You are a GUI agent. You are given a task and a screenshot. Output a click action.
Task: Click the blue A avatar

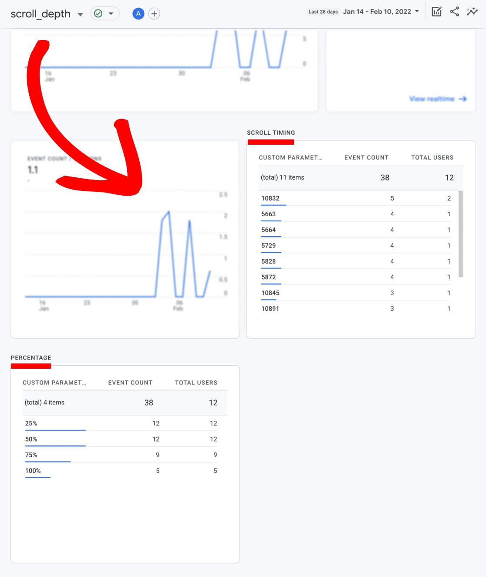(138, 14)
